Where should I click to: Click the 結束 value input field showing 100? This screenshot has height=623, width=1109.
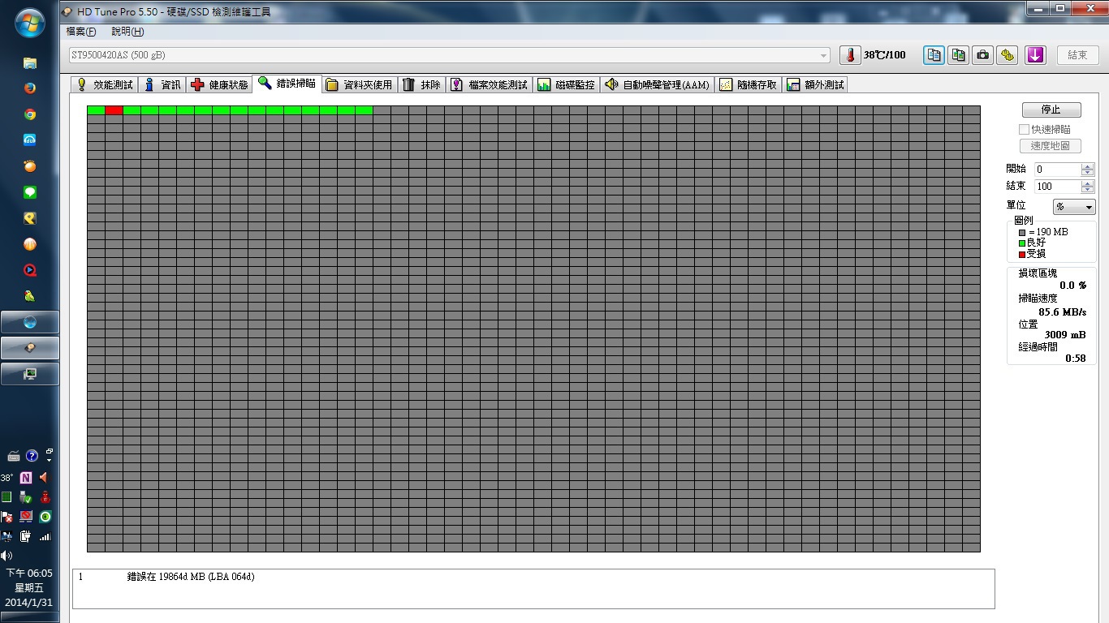click(x=1057, y=186)
